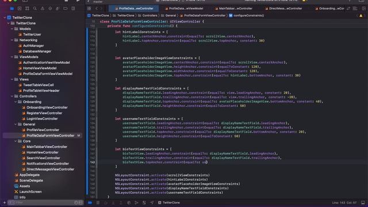
Task: Open the editor split options icon
Action: 348,9
